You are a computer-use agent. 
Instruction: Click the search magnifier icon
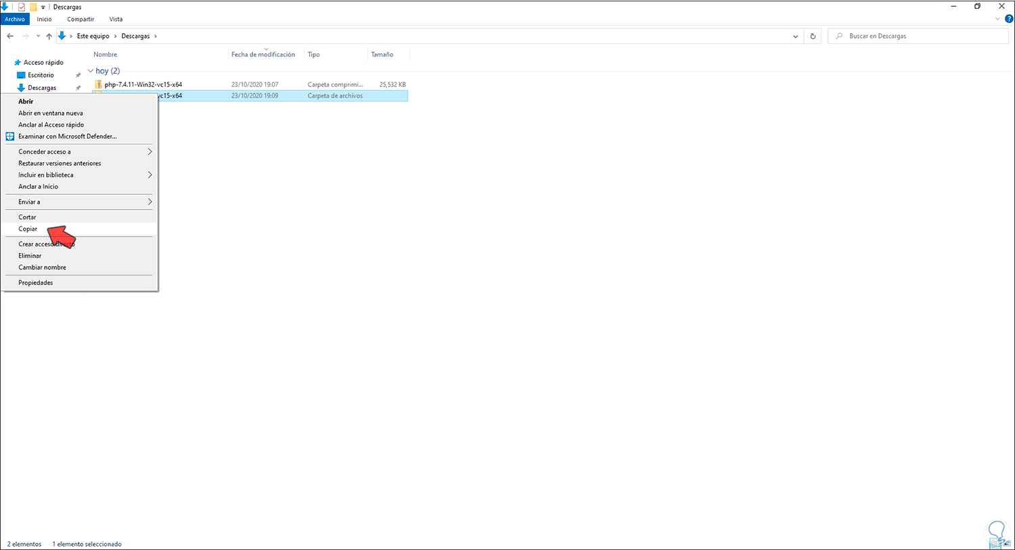(x=839, y=36)
